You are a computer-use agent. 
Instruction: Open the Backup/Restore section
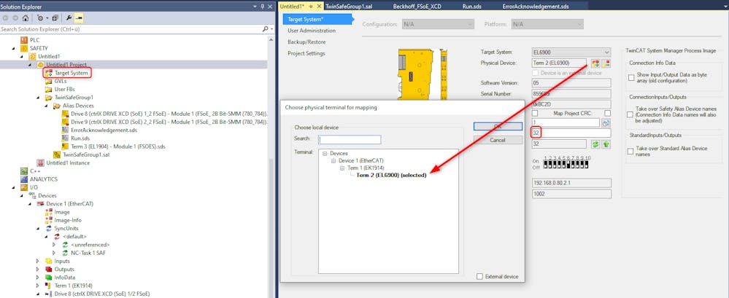pos(306,42)
